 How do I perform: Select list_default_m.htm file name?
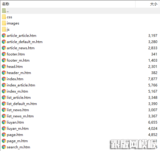tap(22, 104)
